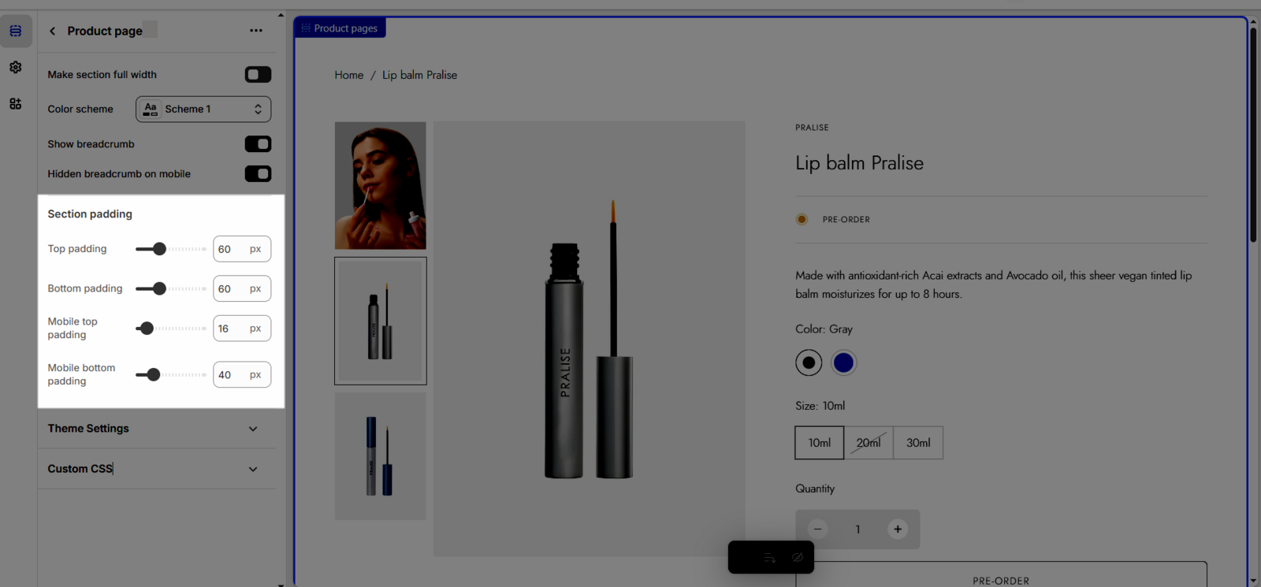Expand the Theme Settings section
Image resolution: width=1261 pixels, height=587 pixels.
point(253,429)
